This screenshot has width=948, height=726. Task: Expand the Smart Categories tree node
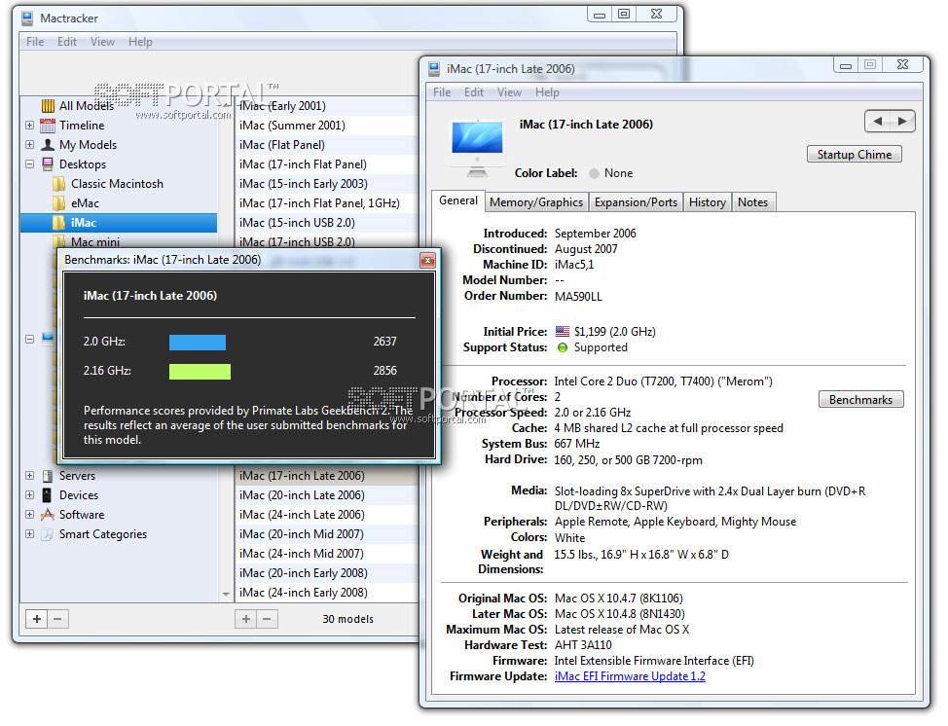tap(29, 534)
